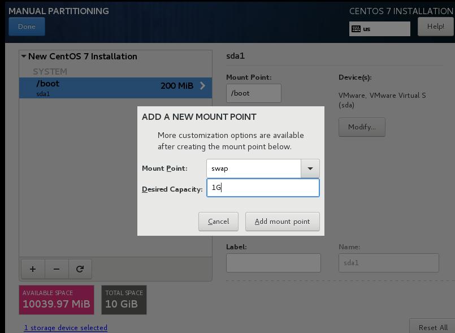455x333 pixels.
Task: Click the arrow chevron on /boot entry
Action: pyautogui.click(x=202, y=86)
